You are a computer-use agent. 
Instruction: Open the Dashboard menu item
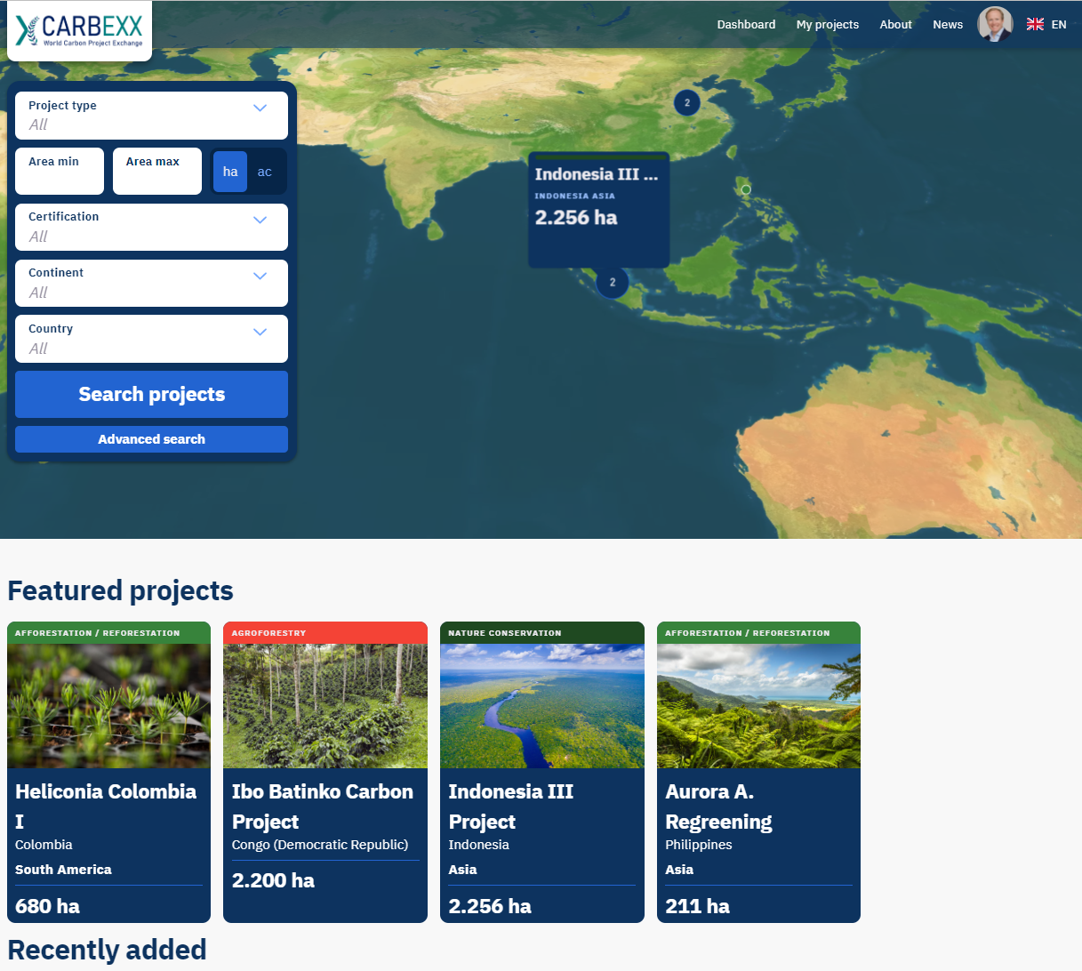point(746,25)
